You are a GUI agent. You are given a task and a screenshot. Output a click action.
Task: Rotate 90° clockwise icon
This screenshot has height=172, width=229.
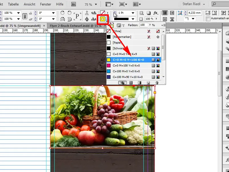point(62,13)
